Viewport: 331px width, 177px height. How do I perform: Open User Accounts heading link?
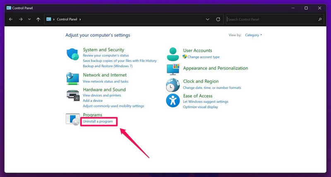click(x=198, y=50)
